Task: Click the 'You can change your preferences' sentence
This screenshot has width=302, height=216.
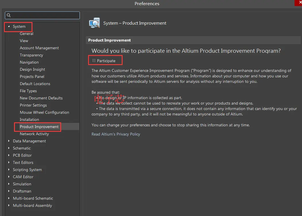Action: pyautogui.click(x=171, y=125)
